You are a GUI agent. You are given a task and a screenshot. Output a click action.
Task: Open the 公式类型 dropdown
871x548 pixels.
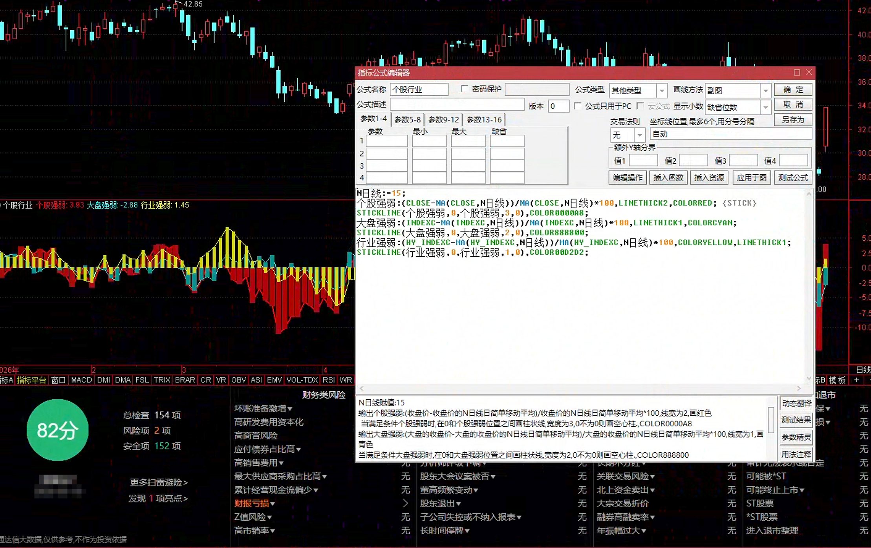pos(662,91)
